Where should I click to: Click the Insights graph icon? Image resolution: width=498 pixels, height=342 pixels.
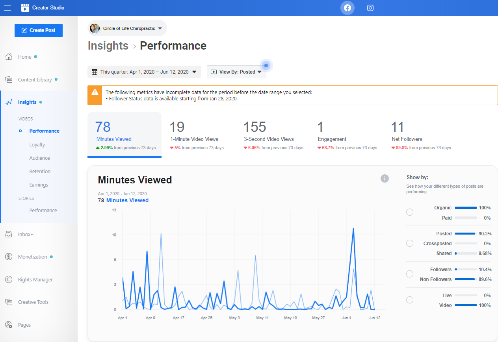[9, 102]
